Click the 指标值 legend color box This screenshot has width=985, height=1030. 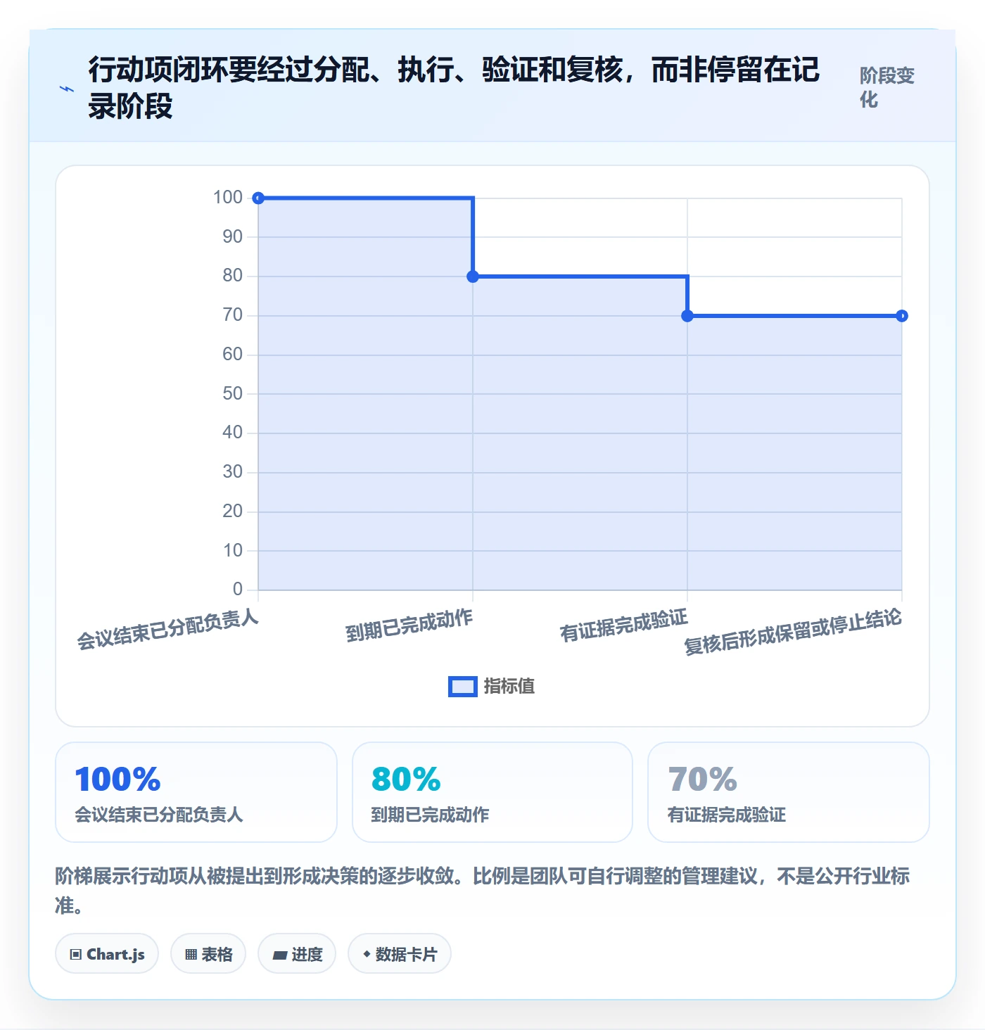463,687
